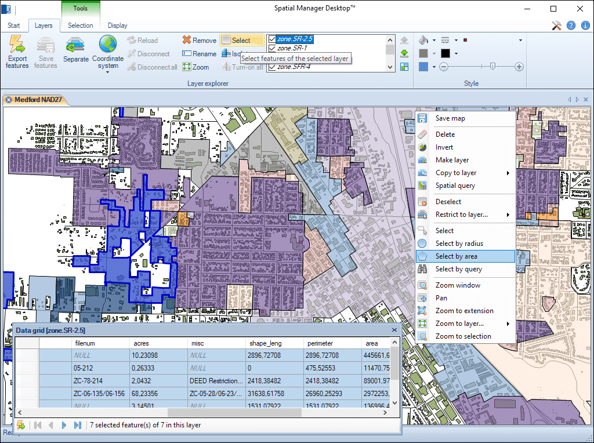Click the black line color swatch
The height and width of the screenshot is (443, 594).
click(x=445, y=53)
